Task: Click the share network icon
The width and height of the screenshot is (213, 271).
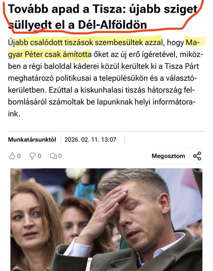Action: 197,156
